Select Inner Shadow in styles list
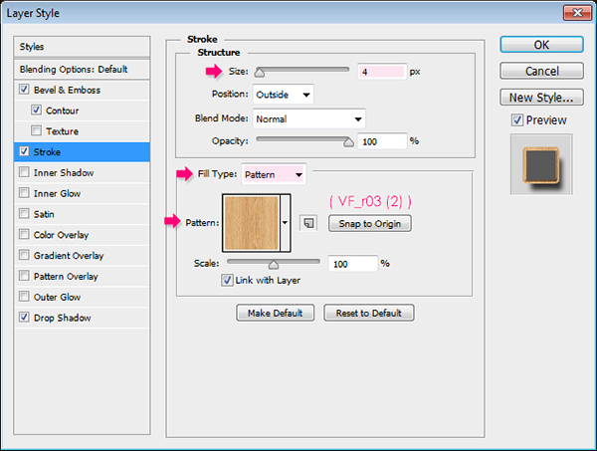The image size is (597, 451). [66, 173]
